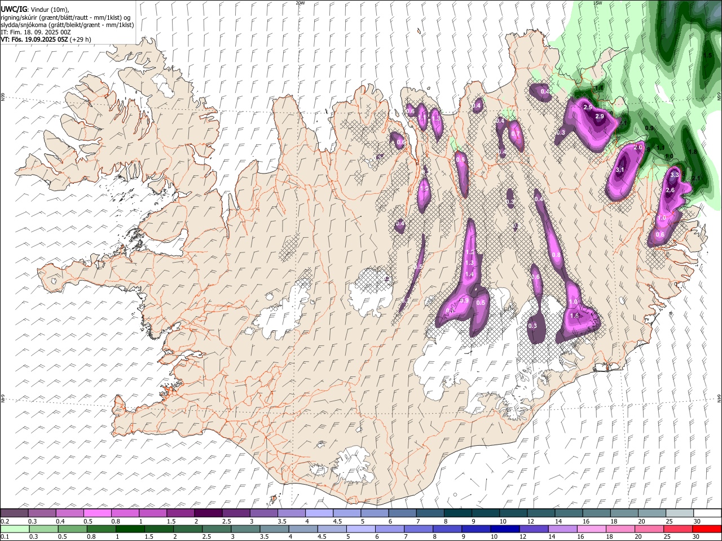The image size is (722, 541).
Task: Click the 12 swatch in the top scale
Action: click(x=541, y=513)
